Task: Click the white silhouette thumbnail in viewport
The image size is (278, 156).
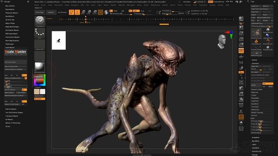Action: (x=59, y=40)
